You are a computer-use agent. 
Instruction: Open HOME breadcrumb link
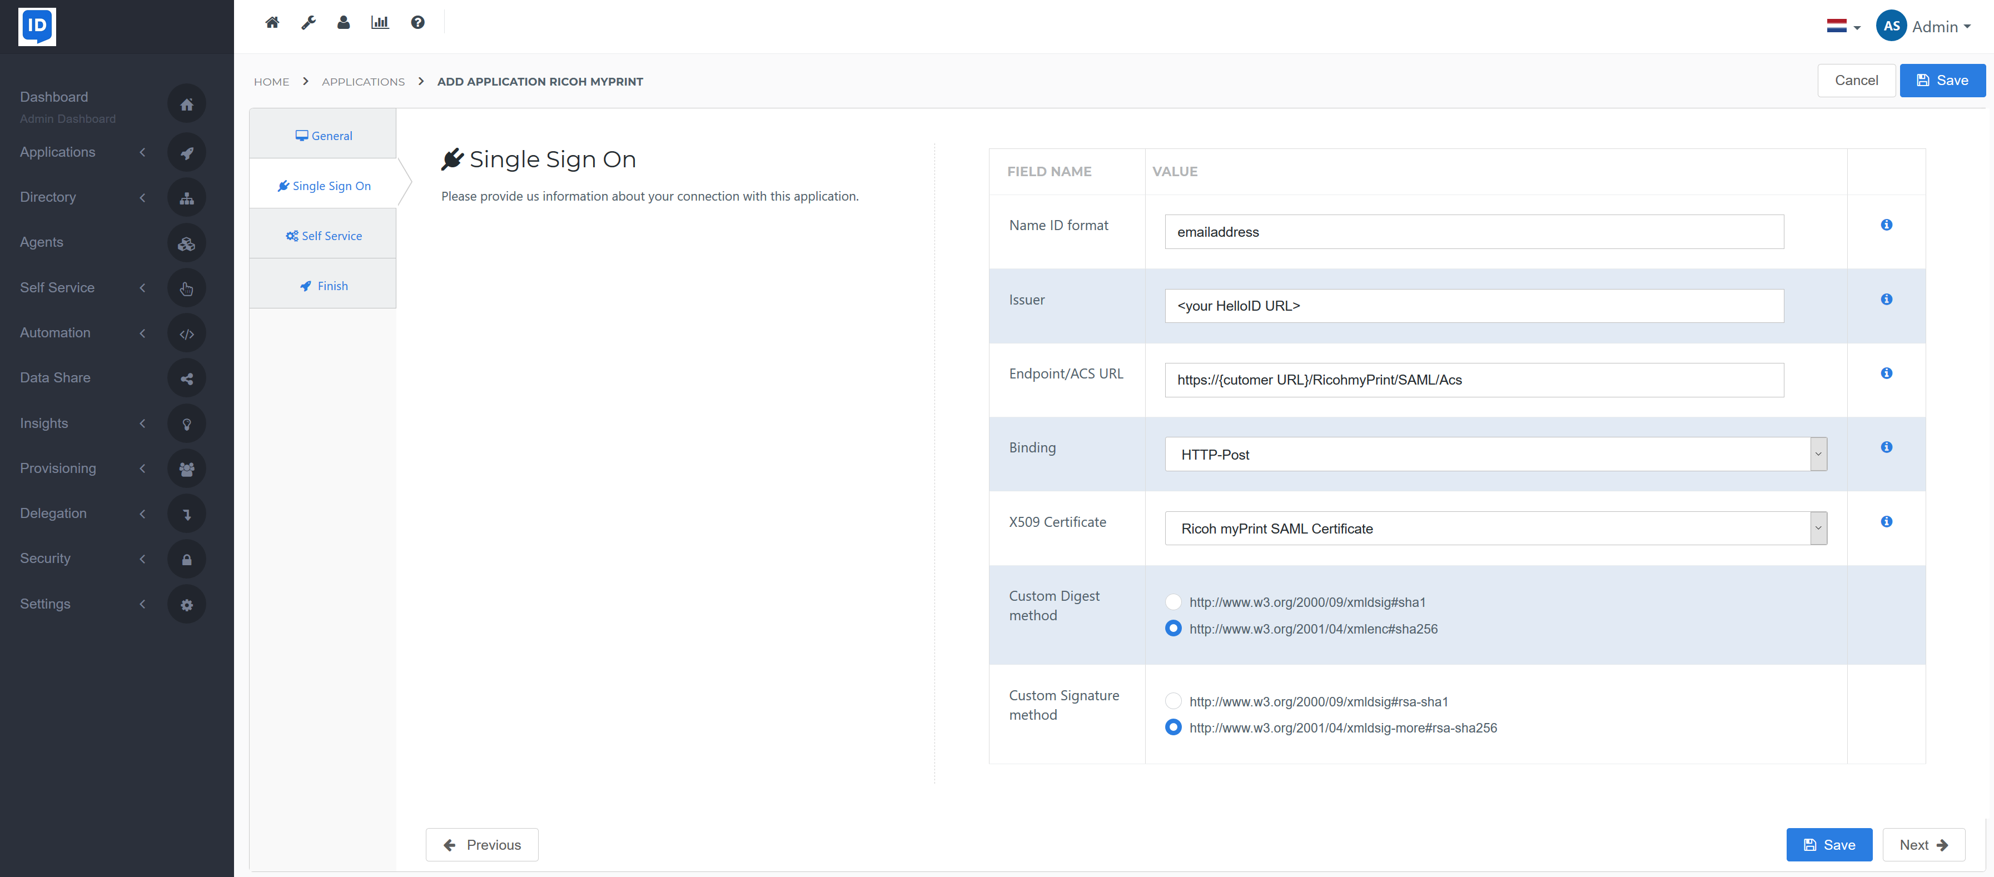(271, 81)
